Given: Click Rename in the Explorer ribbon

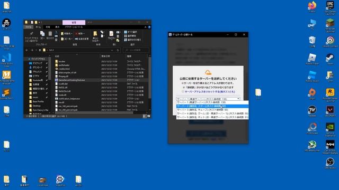Looking at the screenshot, I should tap(82, 39).
